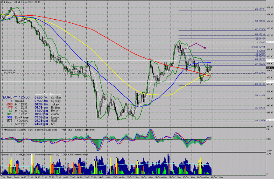
Task: Select the Tokyo clock row label
Action: point(55,104)
